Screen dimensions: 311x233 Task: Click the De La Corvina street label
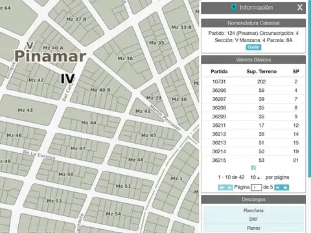click(39, 155)
